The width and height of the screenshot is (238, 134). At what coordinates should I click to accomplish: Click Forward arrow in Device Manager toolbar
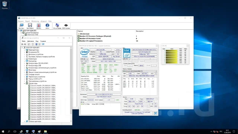pyautogui.click(x=25, y=44)
